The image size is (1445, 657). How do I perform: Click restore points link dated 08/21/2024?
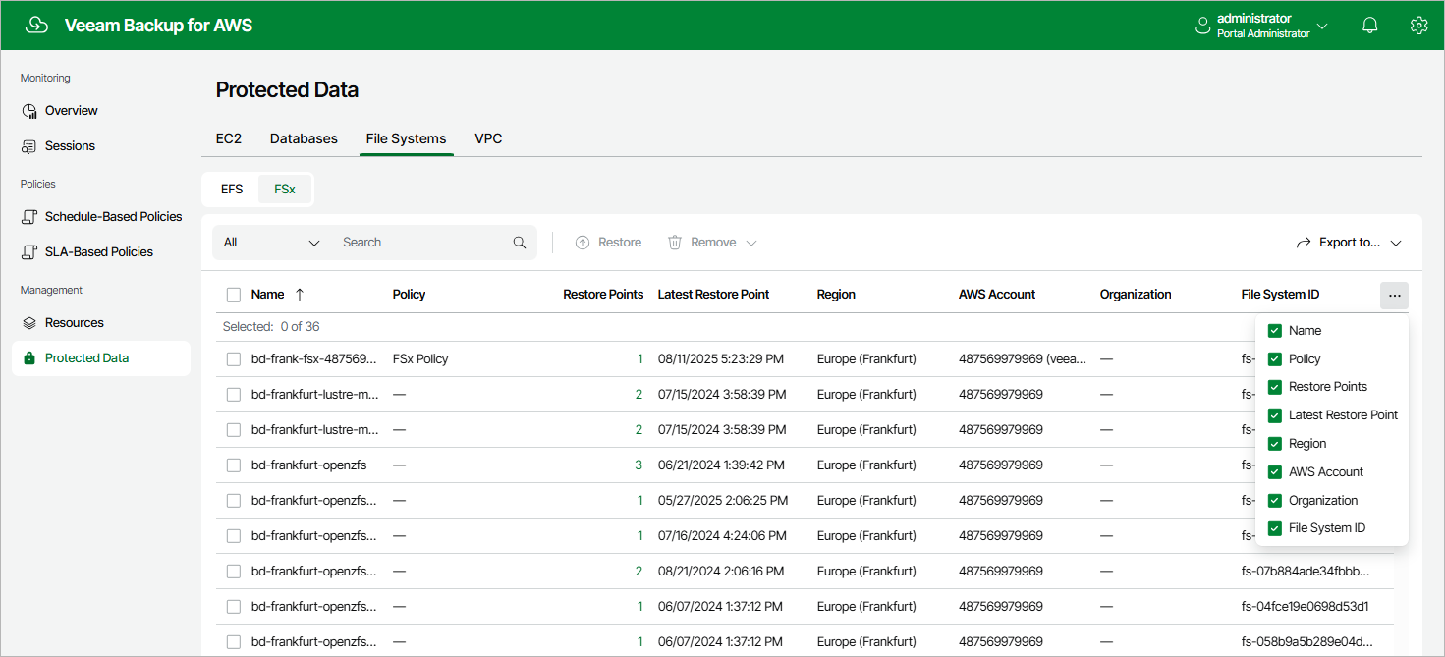(x=639, y=572)
